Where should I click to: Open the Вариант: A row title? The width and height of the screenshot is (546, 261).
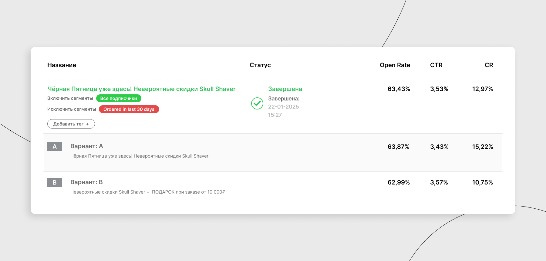coord(87,146)
